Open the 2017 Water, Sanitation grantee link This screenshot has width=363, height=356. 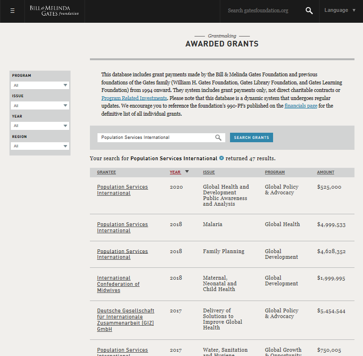pyautogui.click(x=122, y=352)
